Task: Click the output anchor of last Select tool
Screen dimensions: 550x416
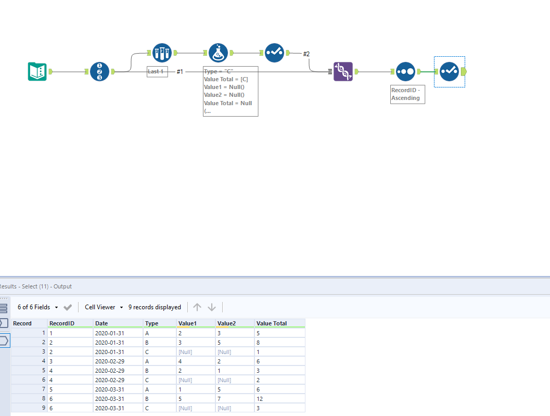Action: (x=464, y=72)
